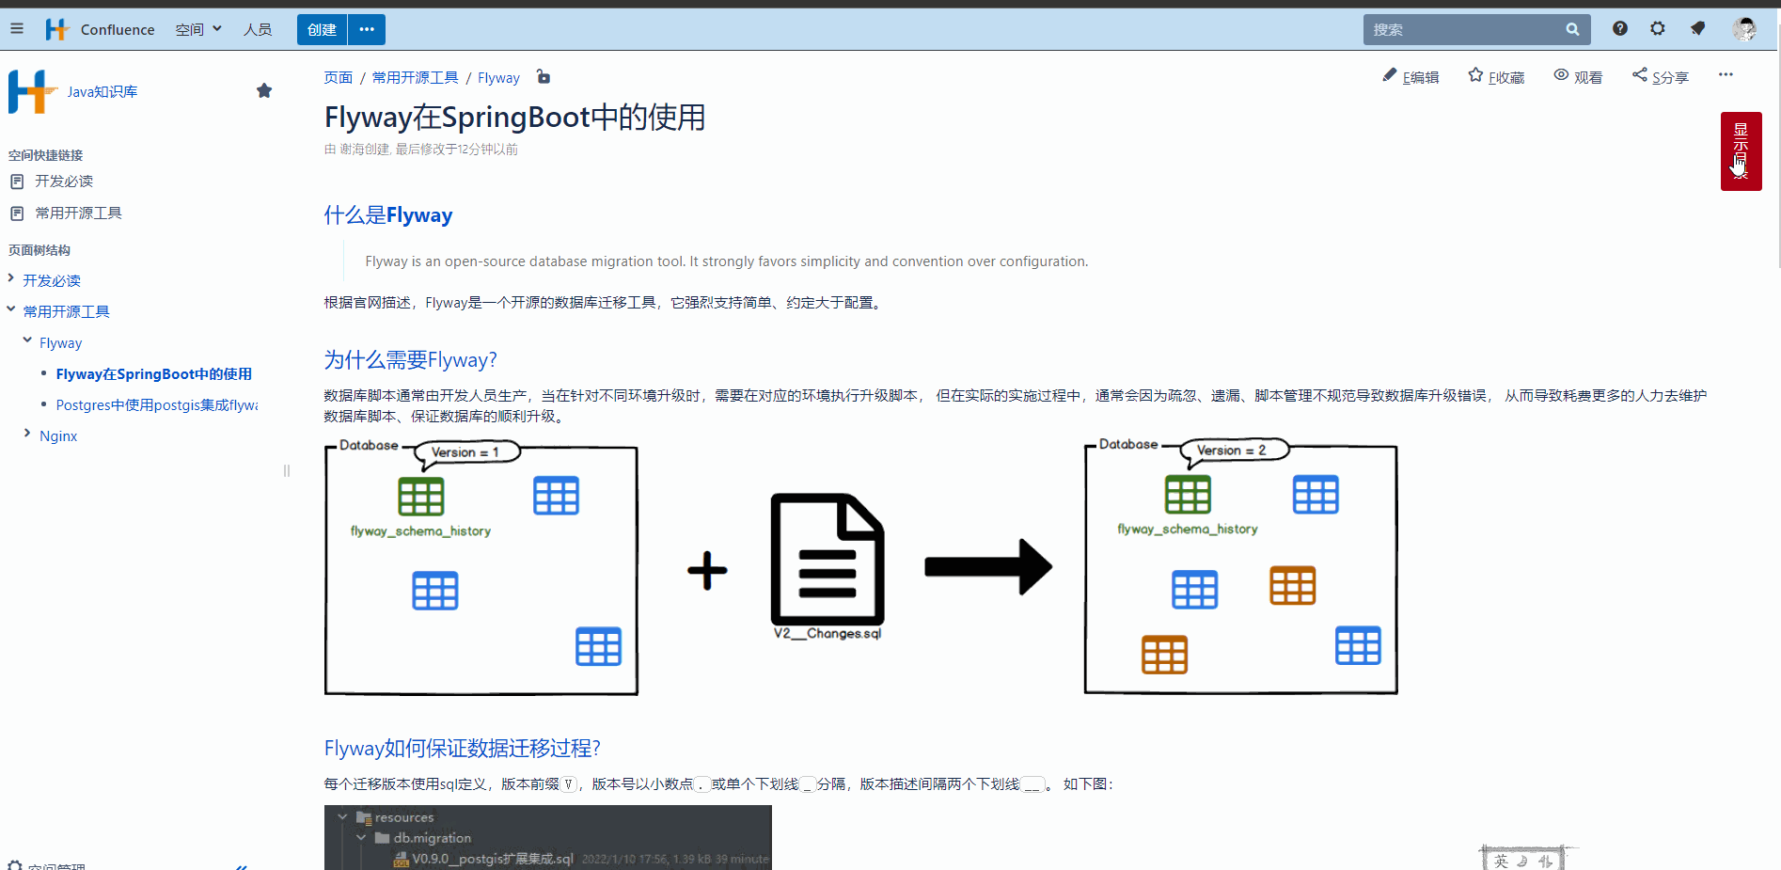
Task: Toggle the space favorite star
Action: pos(264,90)
